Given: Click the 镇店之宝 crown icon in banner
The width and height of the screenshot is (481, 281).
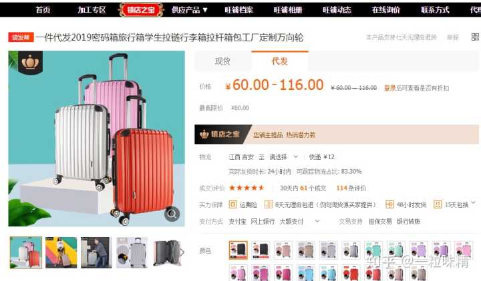Looking at the screenshot, I should point(204,135).
